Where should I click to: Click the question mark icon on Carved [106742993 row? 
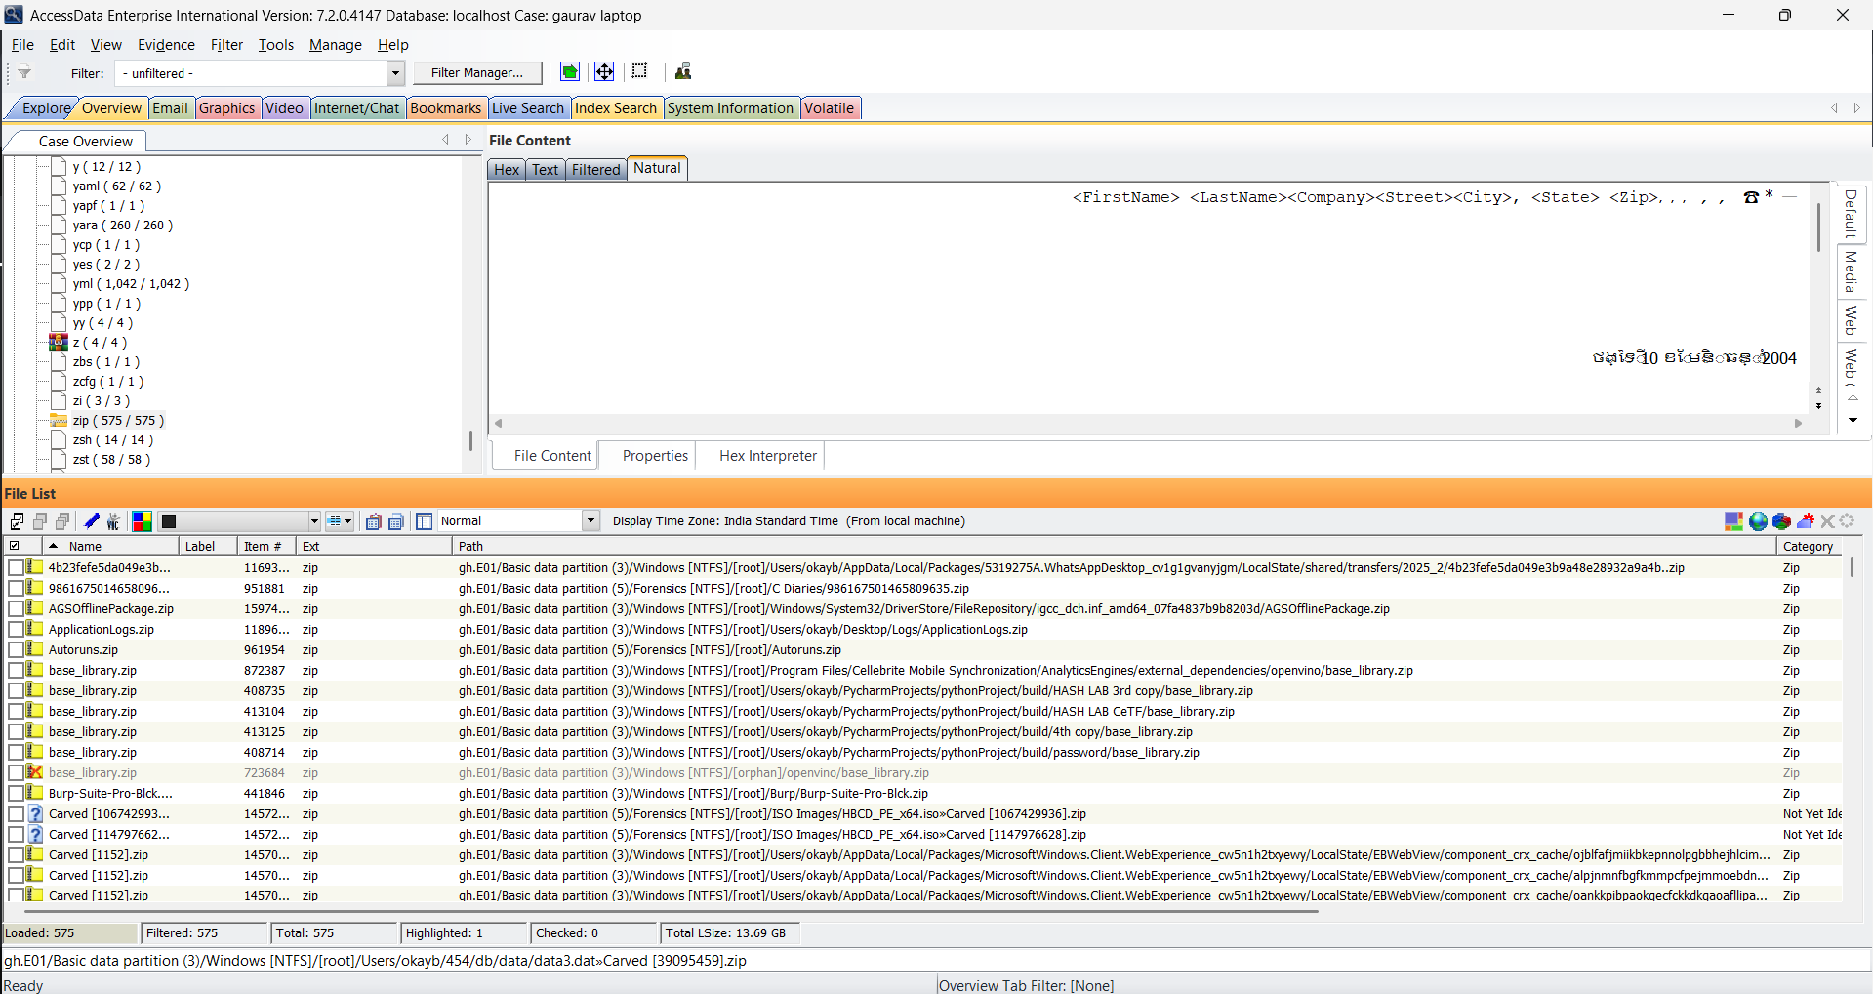[x=35, y=813]
